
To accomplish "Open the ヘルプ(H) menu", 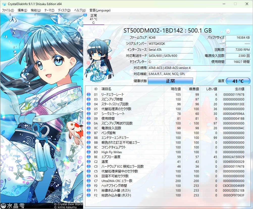I will (80, 10).
